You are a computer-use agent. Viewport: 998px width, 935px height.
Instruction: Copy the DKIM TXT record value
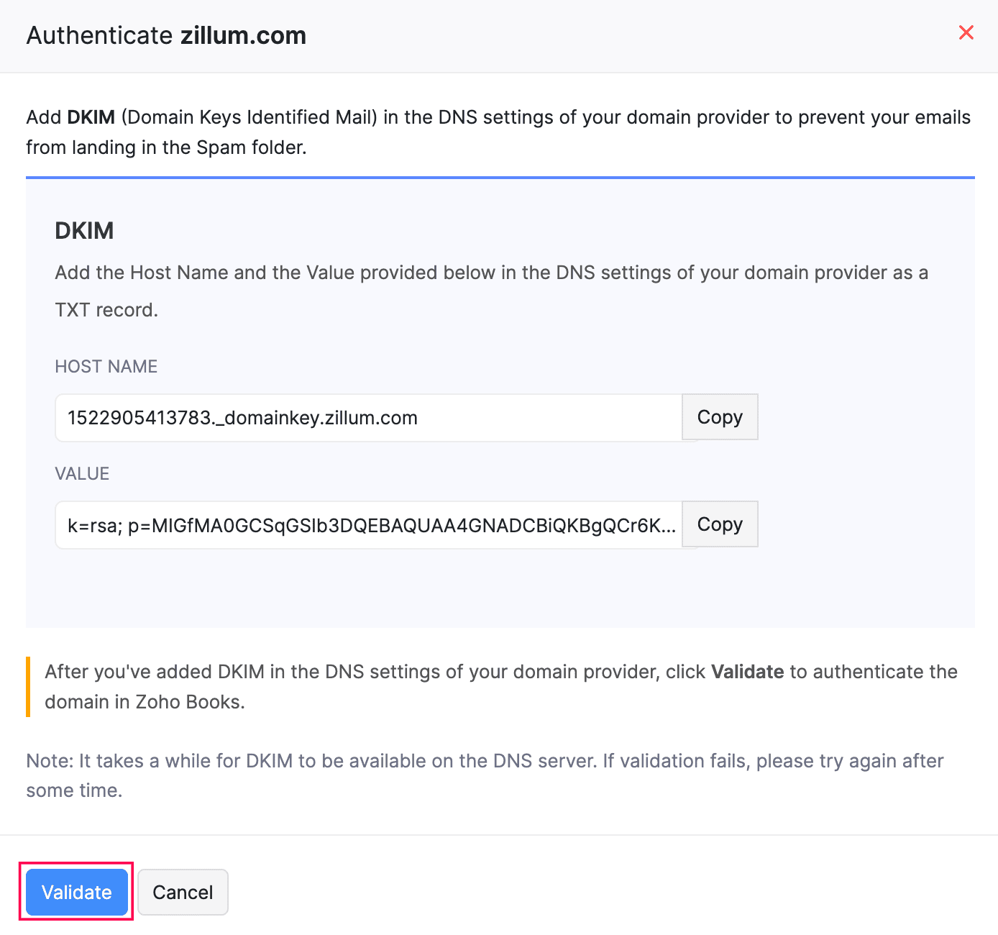pos(719,524)
